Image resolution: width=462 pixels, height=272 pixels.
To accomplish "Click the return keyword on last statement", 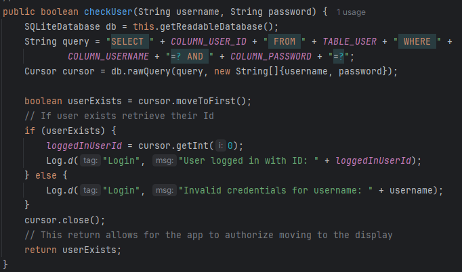I will coord(41,250).
